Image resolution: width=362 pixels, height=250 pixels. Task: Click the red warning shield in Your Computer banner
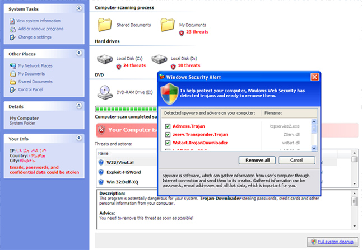pos(101,130)
